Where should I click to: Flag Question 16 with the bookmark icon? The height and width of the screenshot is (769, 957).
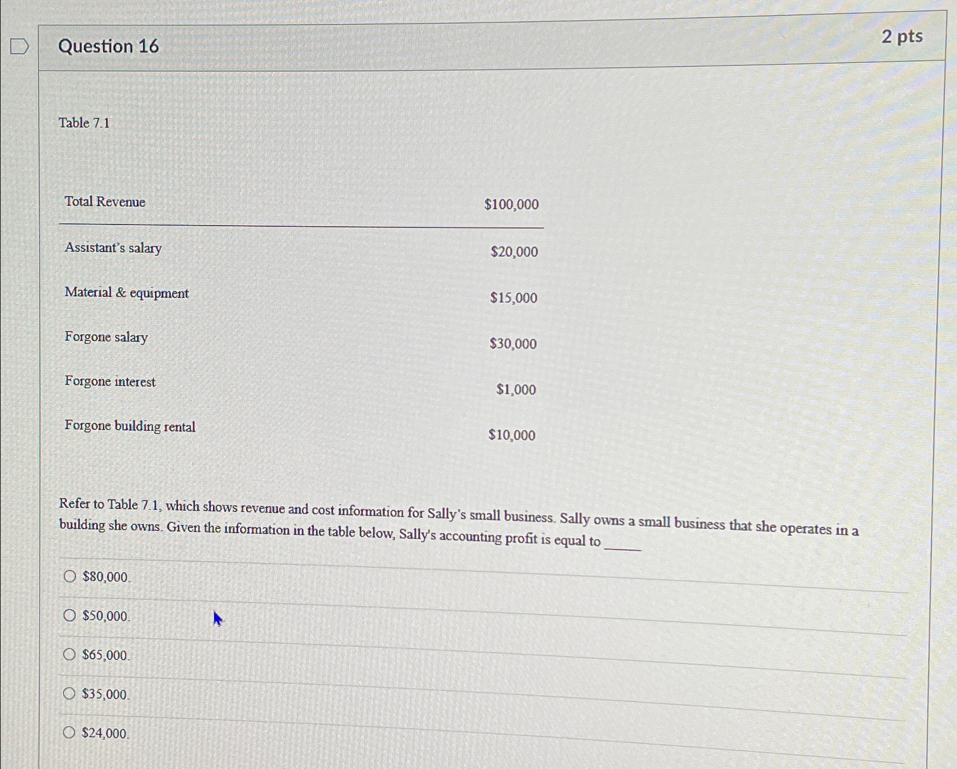[19, 46]
